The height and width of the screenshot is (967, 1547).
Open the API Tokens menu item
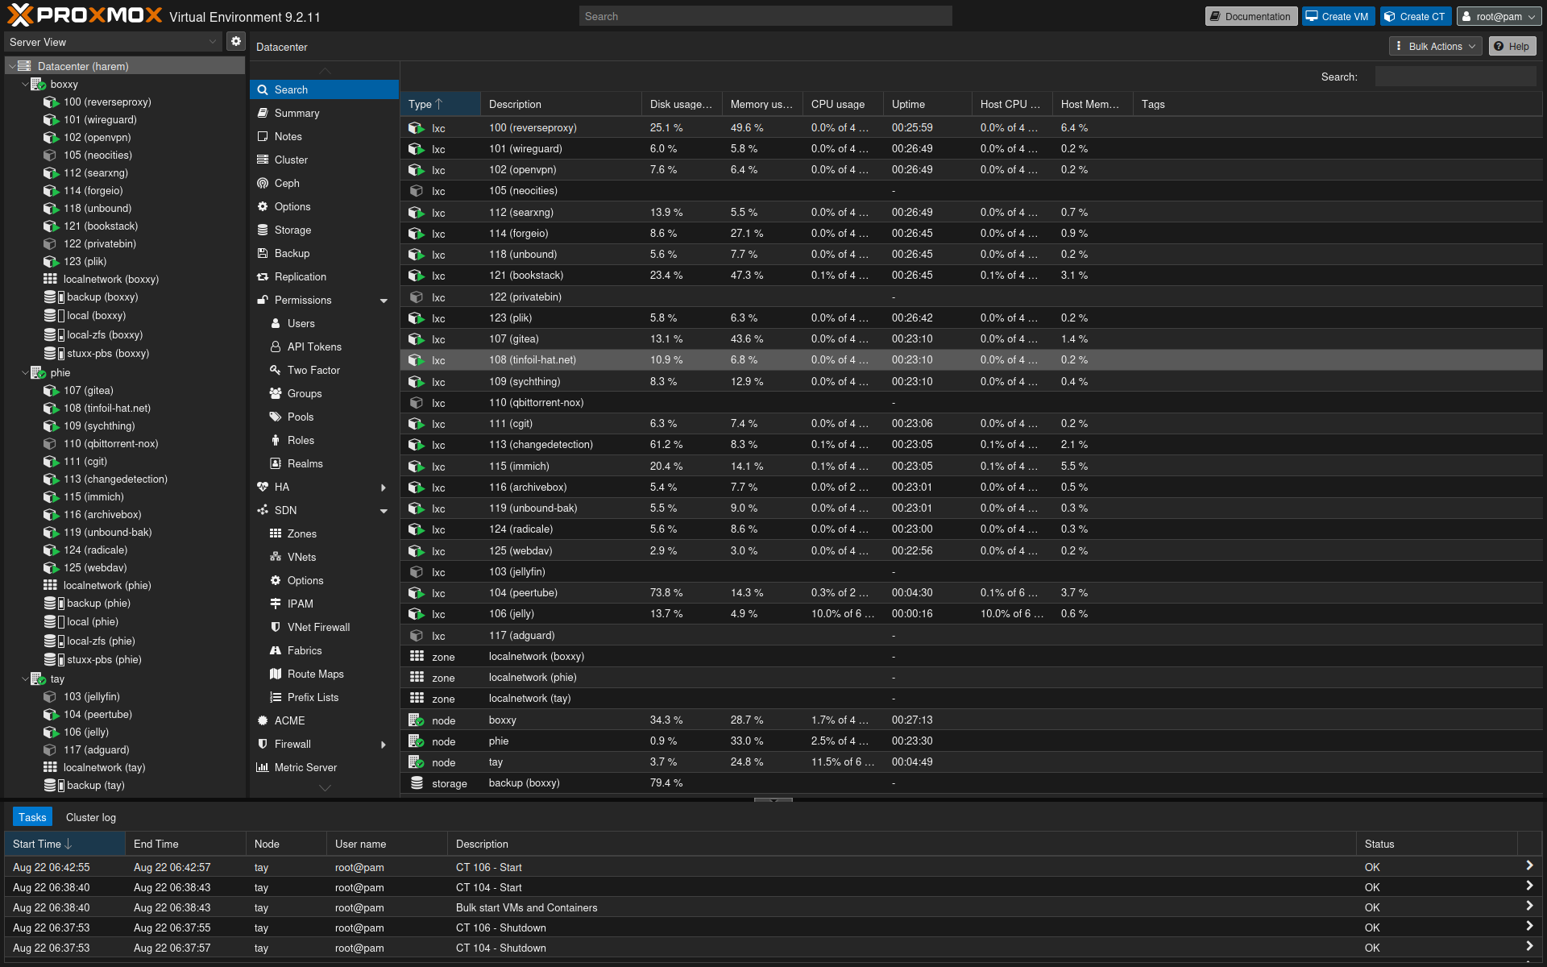click(325, 347)
